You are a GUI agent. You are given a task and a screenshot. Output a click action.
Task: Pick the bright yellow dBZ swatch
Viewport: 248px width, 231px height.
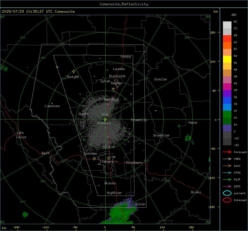click(227, 59)
